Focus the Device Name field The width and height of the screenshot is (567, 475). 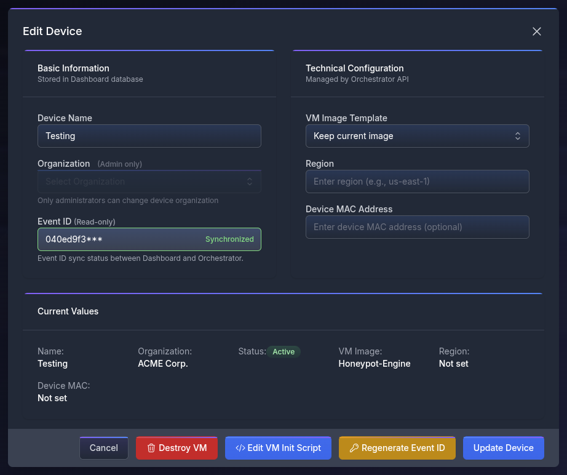tap(149, 136)
